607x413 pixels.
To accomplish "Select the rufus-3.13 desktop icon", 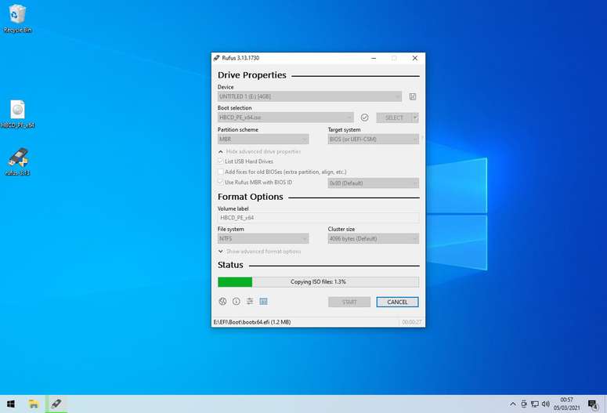I will coord(17,162).
